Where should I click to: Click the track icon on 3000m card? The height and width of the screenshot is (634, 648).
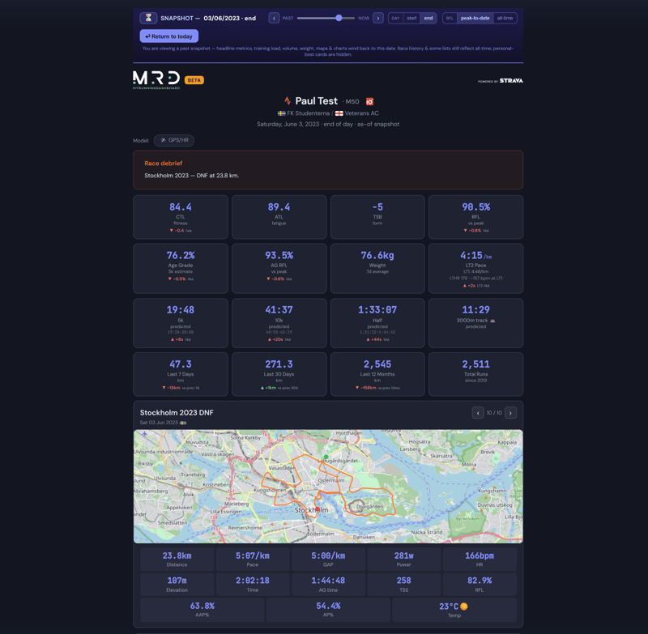pyautogui.click(x=492, y=321)
